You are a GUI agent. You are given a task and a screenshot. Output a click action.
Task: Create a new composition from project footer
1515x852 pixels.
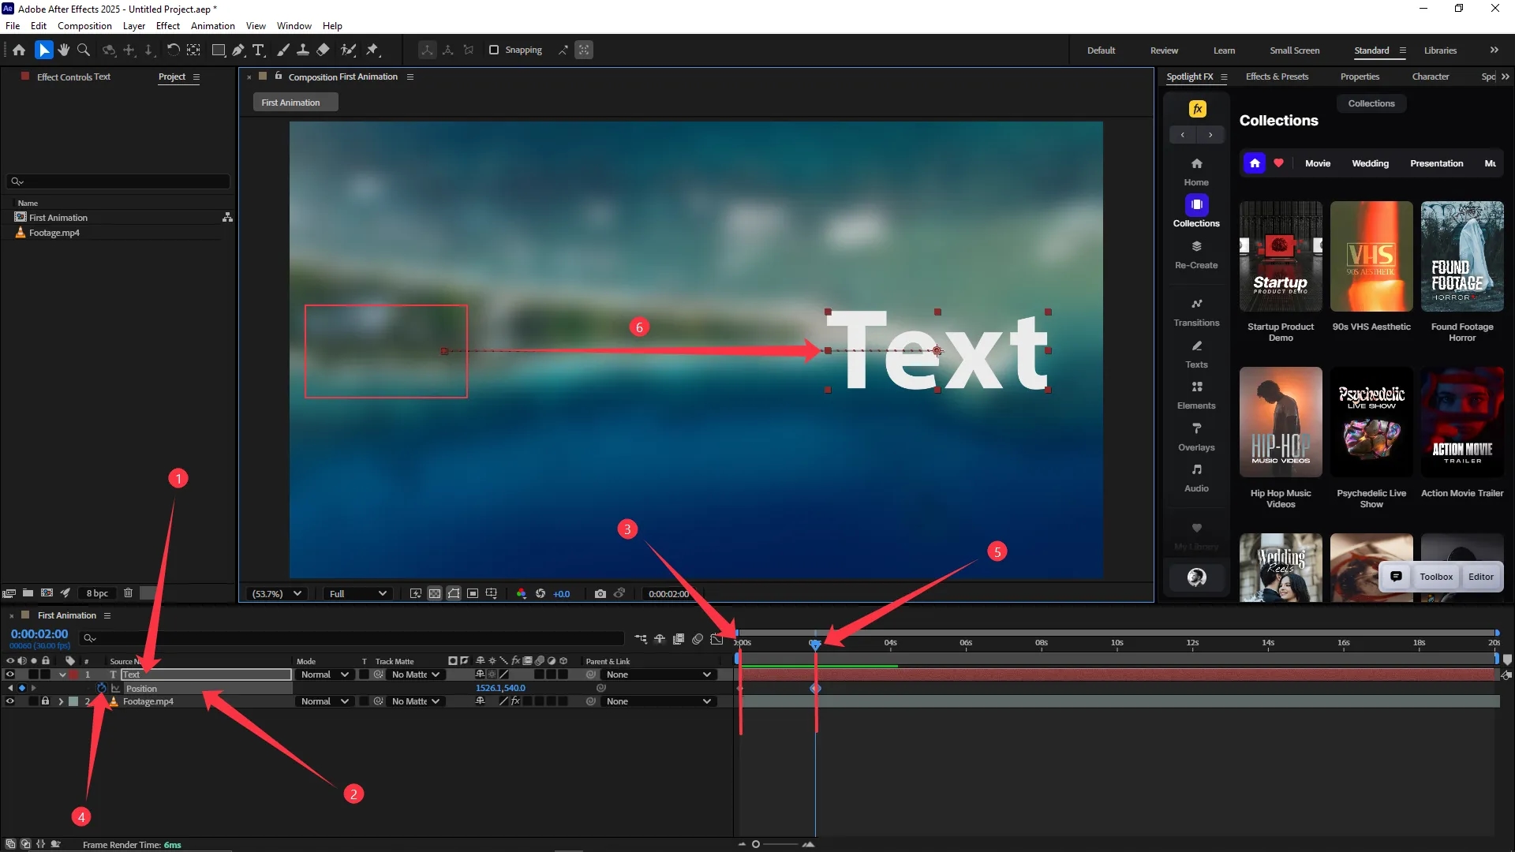pos(47,593)
